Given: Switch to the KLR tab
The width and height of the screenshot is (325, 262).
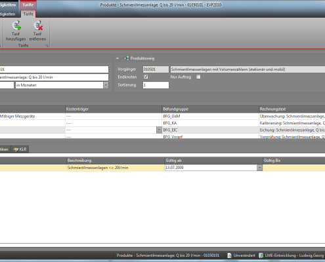Looking at the screenshot, I should (20, 149).
